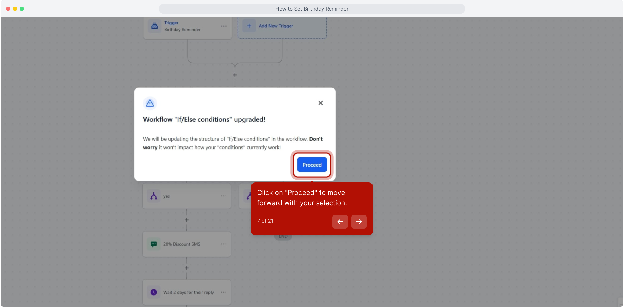Screen dimensions: 624x307
Task: Click the blue Proceed button
Action: [312, 165]
